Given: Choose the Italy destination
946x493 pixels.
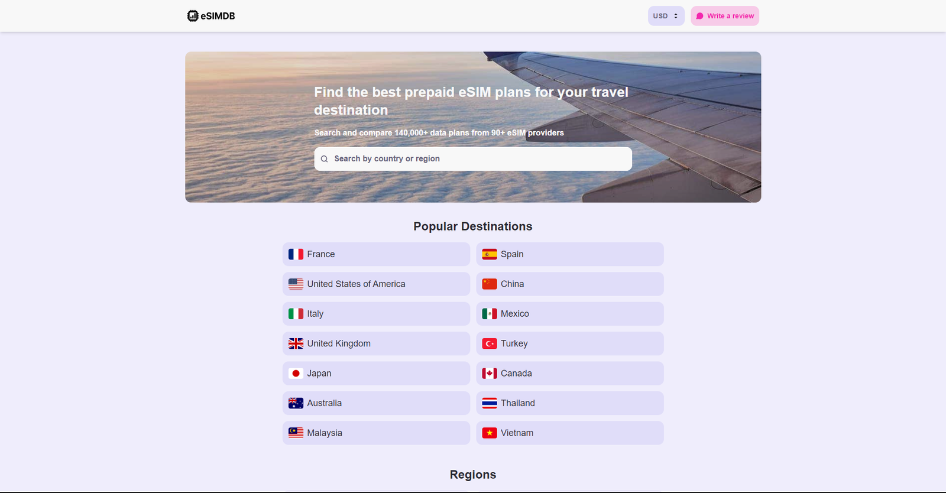Looking at the screenshot, I should point(376,314).
